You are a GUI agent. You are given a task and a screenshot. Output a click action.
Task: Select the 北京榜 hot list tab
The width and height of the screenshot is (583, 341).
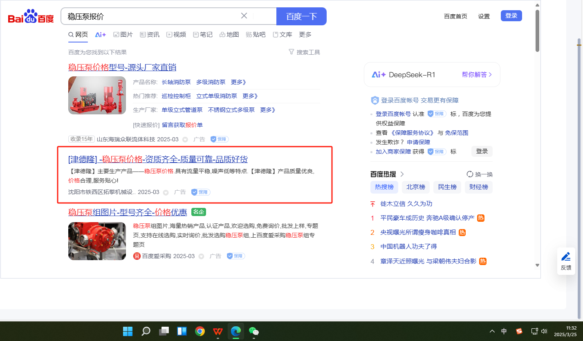416,187
